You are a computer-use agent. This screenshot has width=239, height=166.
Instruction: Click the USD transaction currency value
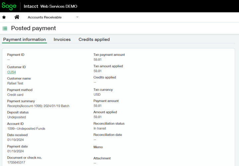pos(97,94)
